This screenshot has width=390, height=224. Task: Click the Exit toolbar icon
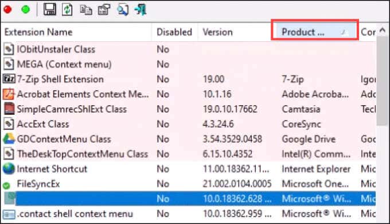141,10
